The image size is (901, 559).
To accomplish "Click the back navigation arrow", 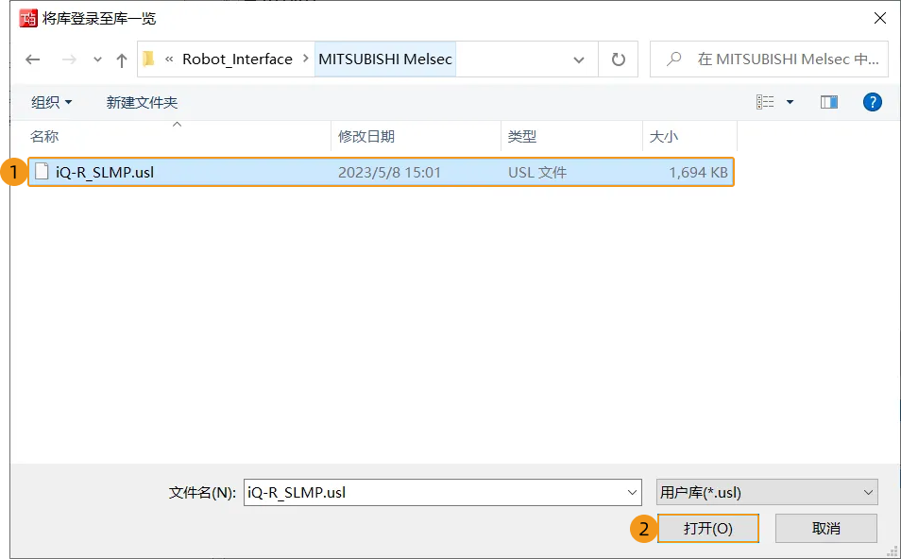I will coord(31,59).
